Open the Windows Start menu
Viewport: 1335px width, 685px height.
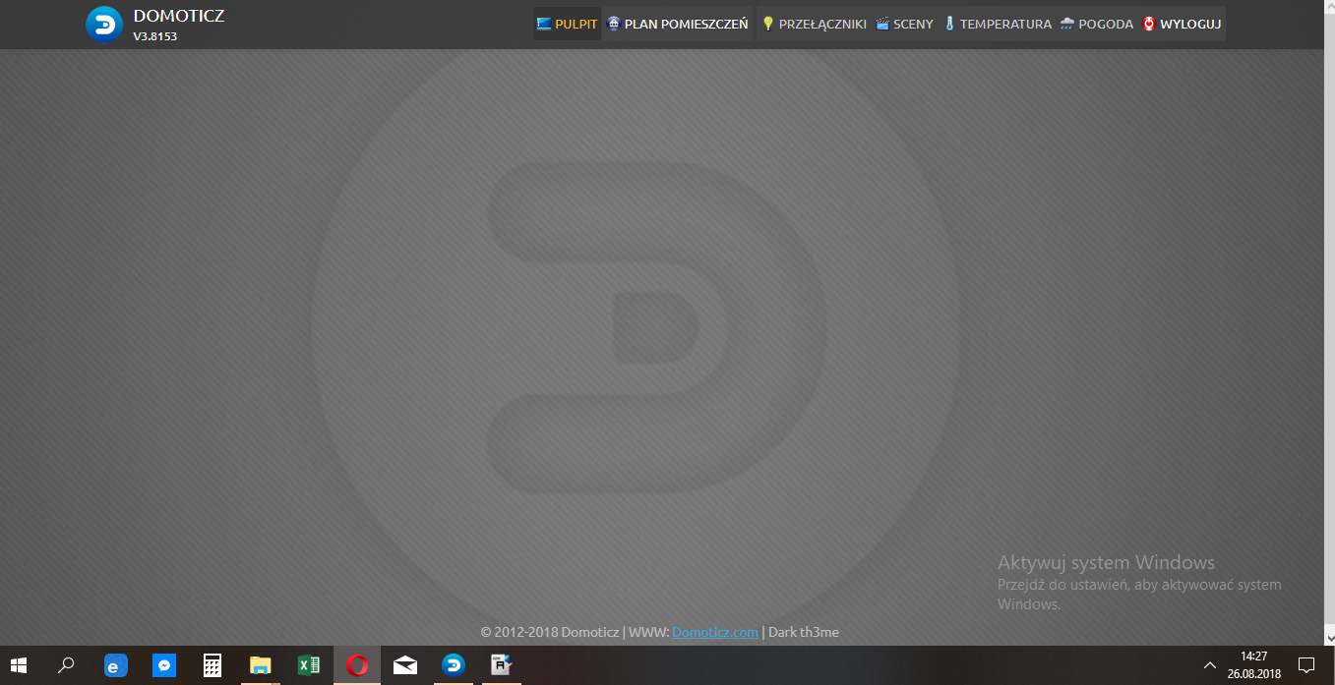point(19,665)
